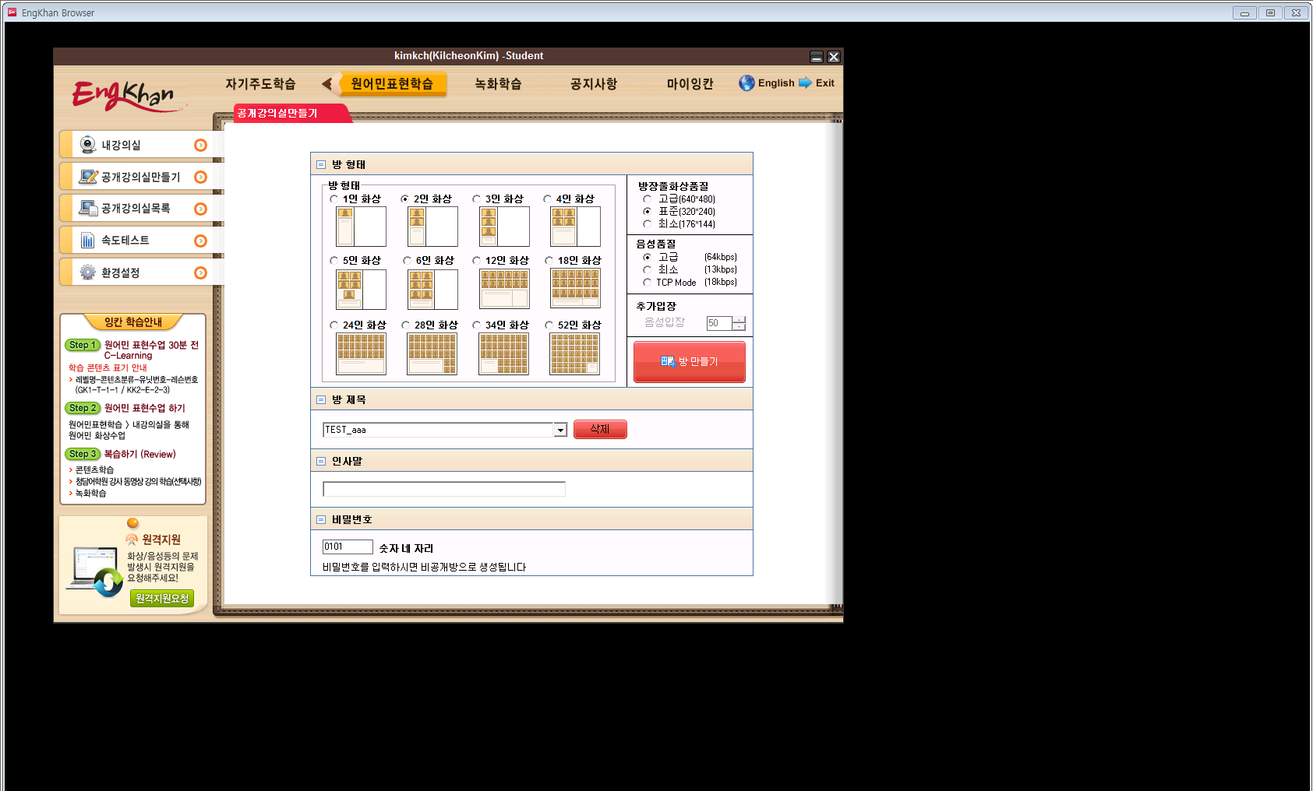Click the 3인 화상 layout thumbnail
Image resolution: width=1313 pixels, height=791 pixels.
point(504,227)
